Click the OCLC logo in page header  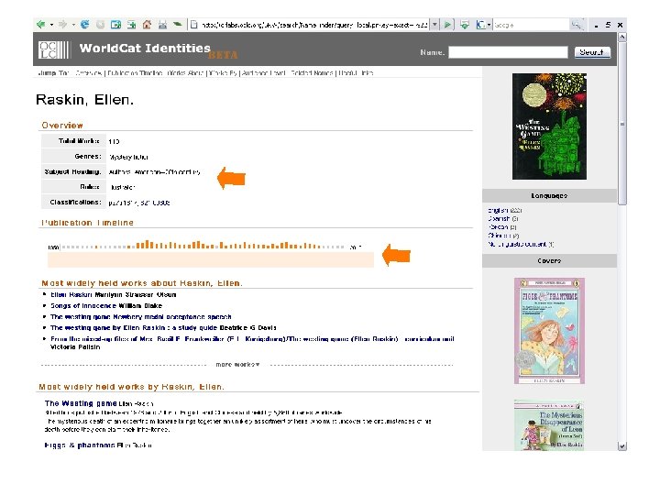tap(53, 49)
